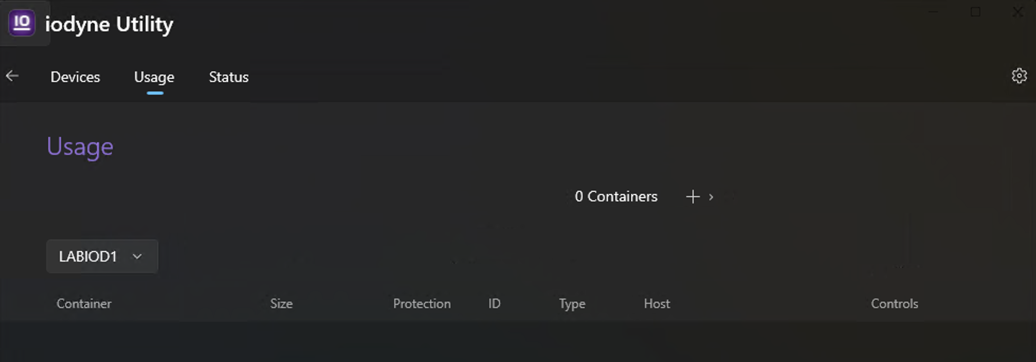Screen dimensions: 1036x362
Task: Close the iodyne Utility window
Action: pyautogui.click(x=1017, y=12)
